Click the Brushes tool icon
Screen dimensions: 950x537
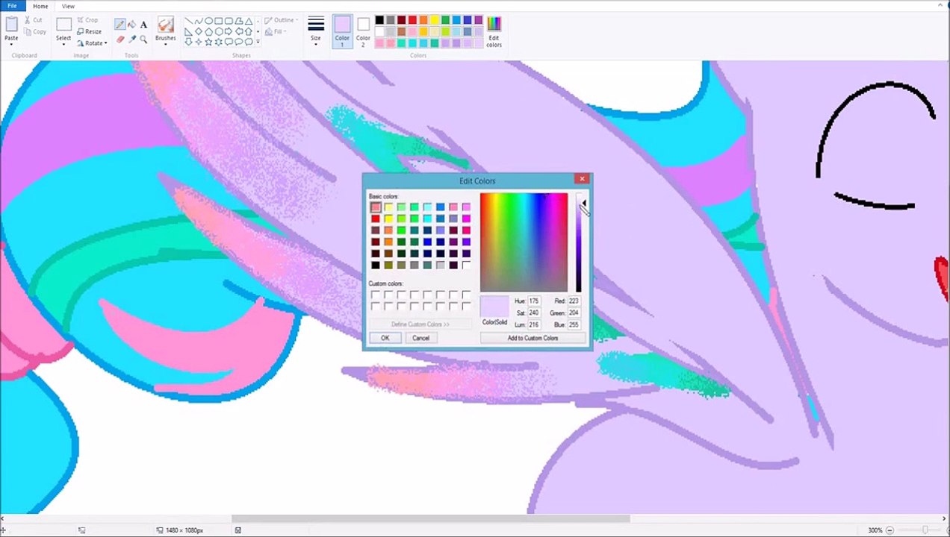coord(166,25)
